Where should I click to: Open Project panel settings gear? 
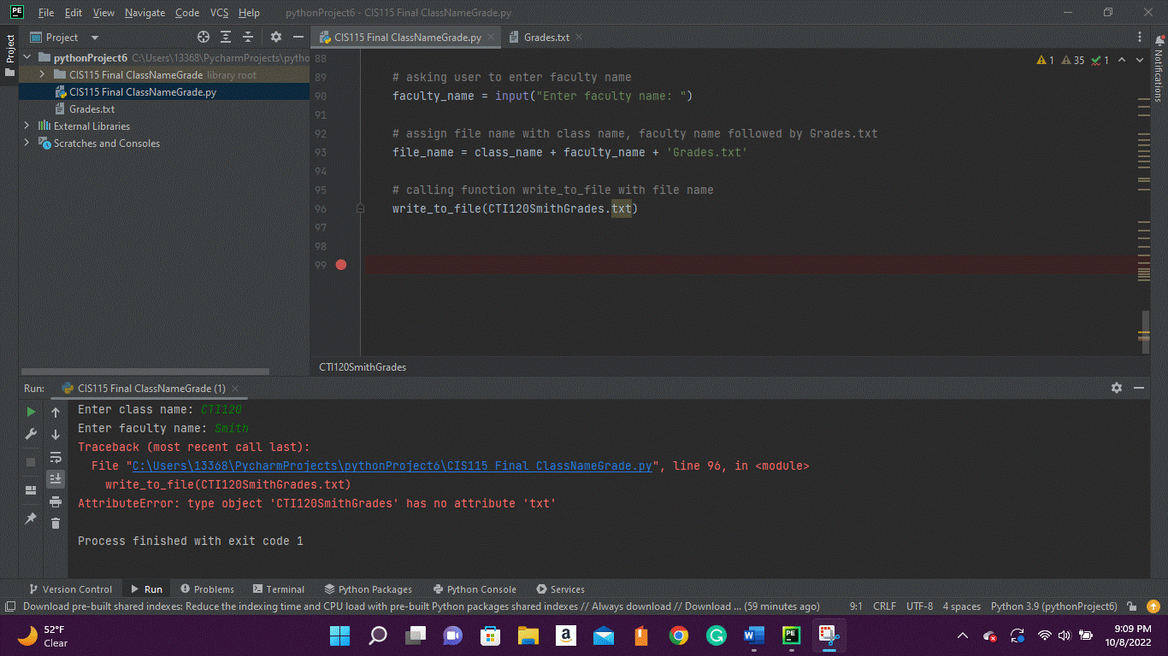pyautogui.click(x=275, y=38)
